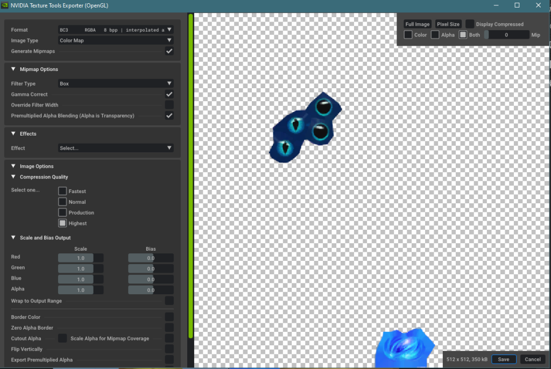Open the Filter Type dropdown set to Box
551x369 pixels.
[116, 83]
